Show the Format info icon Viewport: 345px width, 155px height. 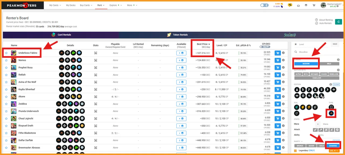(x=338, y=60)
